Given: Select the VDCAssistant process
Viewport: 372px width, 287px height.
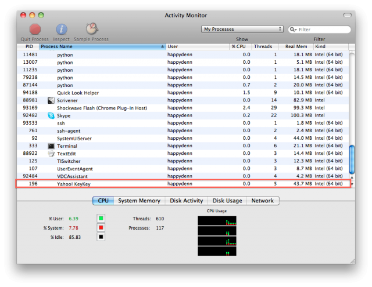Looking at the screenshot, I should point(183,176).
